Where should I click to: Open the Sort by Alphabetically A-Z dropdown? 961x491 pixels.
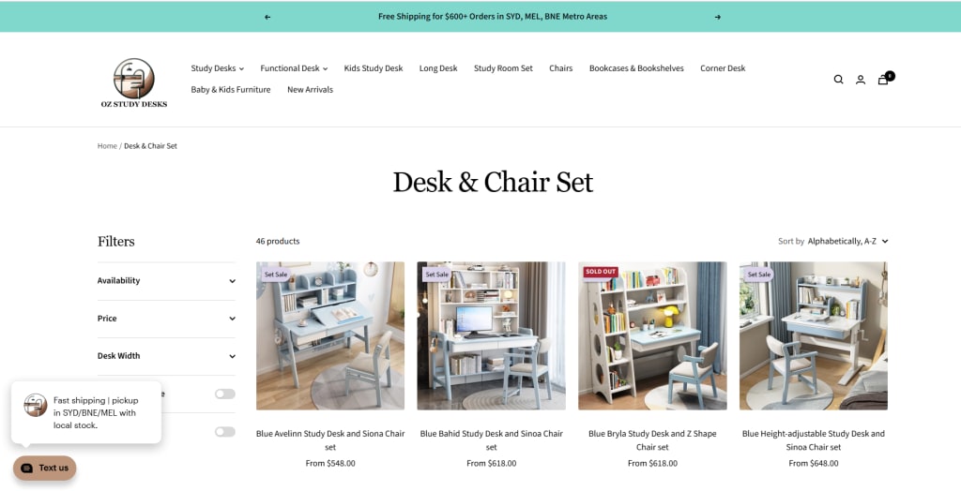pos(833,241)
